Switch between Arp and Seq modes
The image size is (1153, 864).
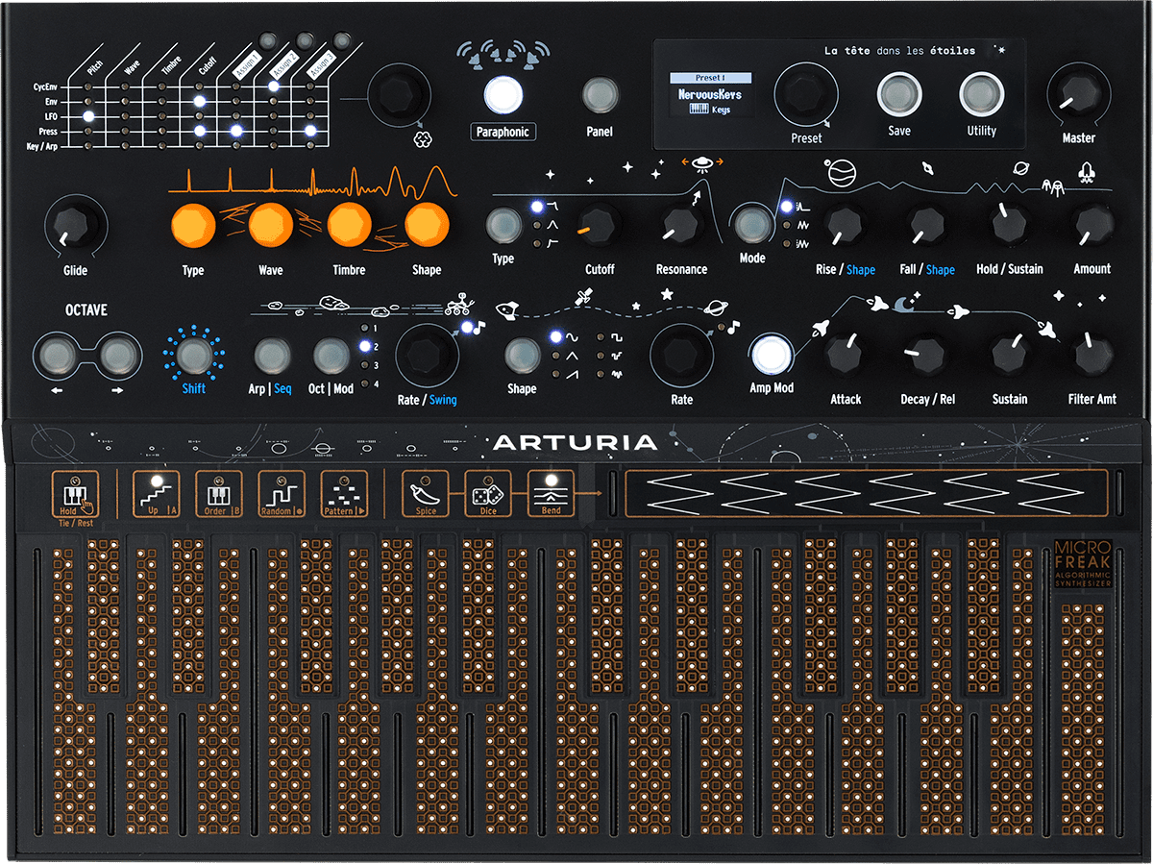pos(272,355)
